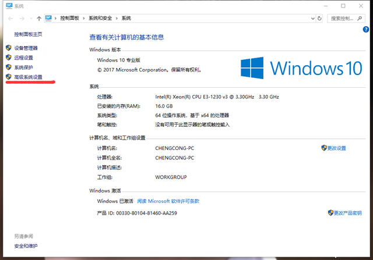
Task: Click the shield icon beside 高级系统设置
Action: coord(9,77)
